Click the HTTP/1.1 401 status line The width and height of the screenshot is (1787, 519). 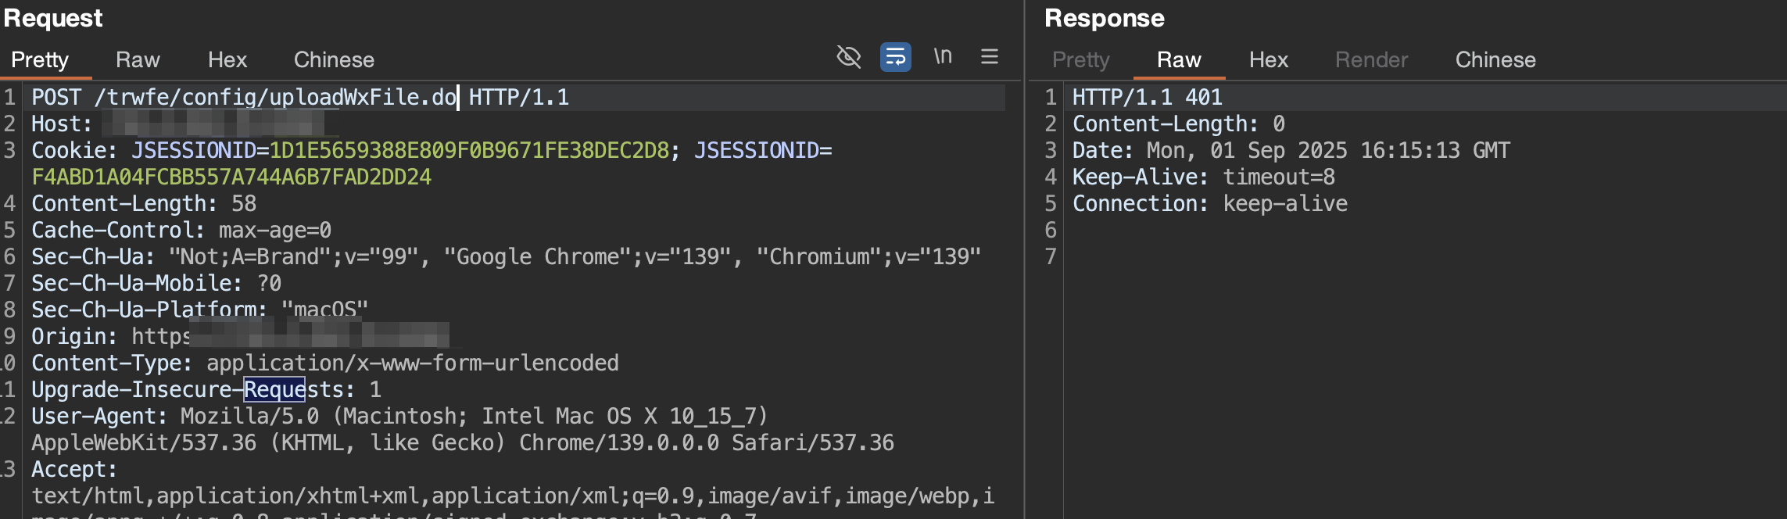tap(1147, 98)
